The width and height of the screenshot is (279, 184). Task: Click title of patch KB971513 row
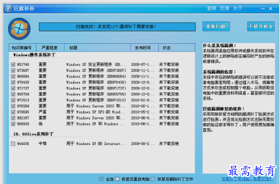(96, 100)
